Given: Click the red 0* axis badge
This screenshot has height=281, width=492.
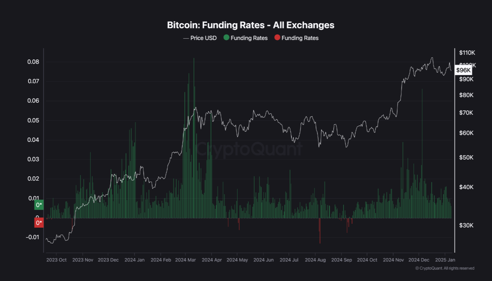Looking at the screenshot, I should tap(39, 223).
